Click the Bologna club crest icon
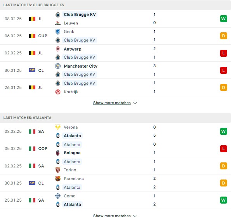 pos(58,153)
